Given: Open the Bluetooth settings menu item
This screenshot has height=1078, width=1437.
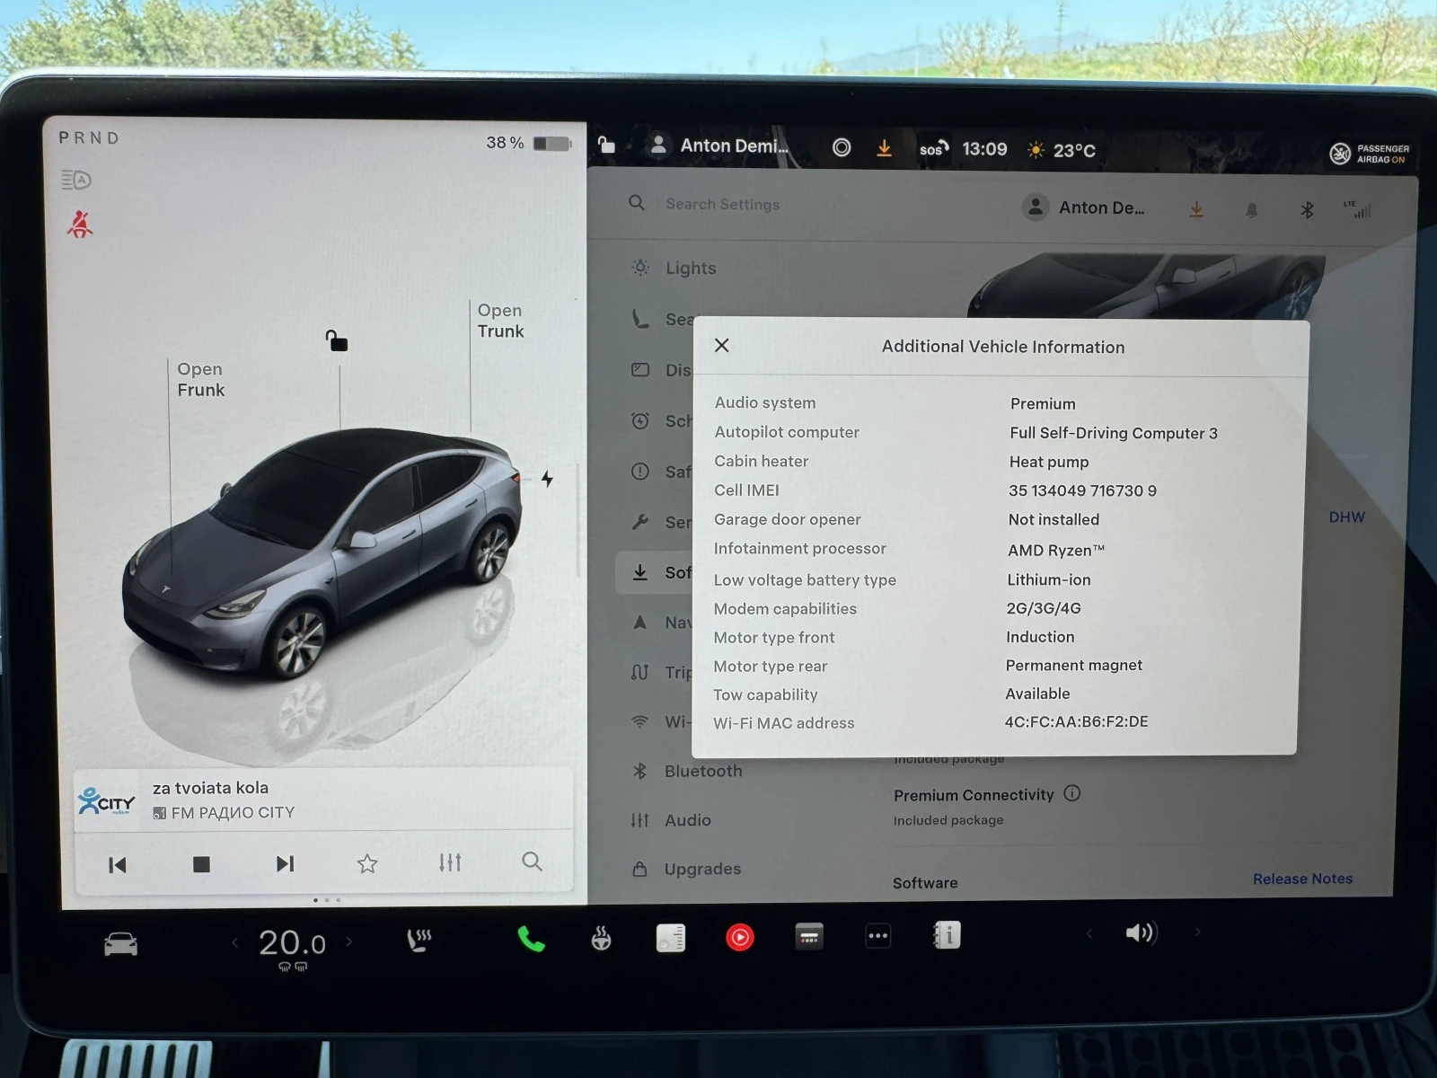Looking at the screenshot, I should [703, 771].
